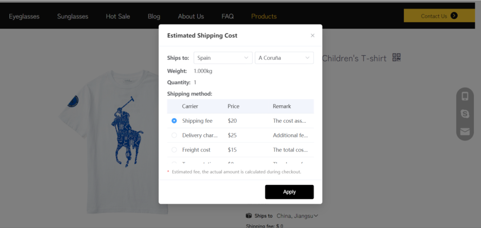Navigate to the Sunglasses menu item
The image size is (481, 228).
(x=73, y=17)
